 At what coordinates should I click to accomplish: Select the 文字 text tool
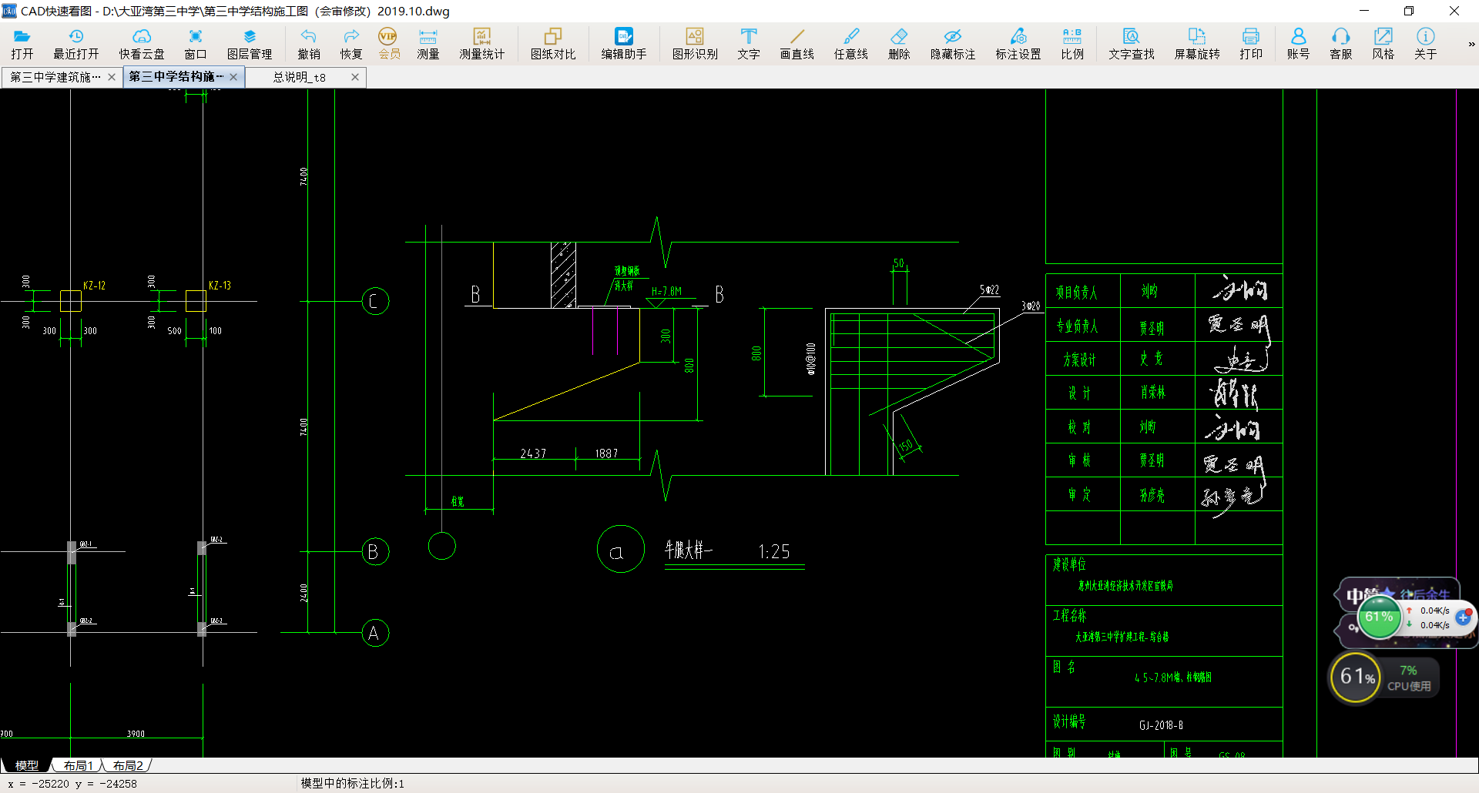click(749, 44)
